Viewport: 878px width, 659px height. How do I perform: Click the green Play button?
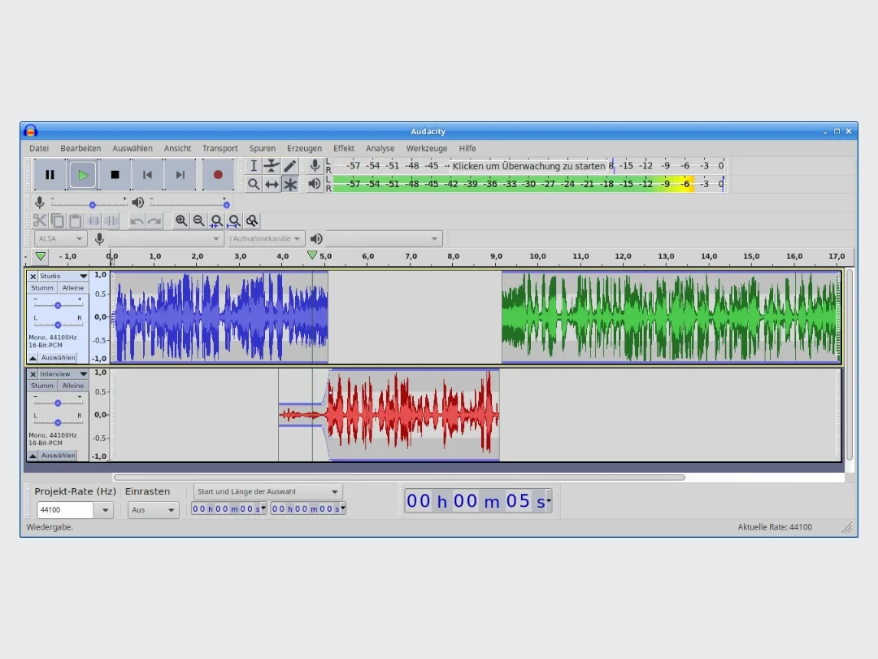pos(82,175)
